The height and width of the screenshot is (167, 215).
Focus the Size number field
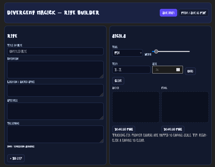(165, 69)
